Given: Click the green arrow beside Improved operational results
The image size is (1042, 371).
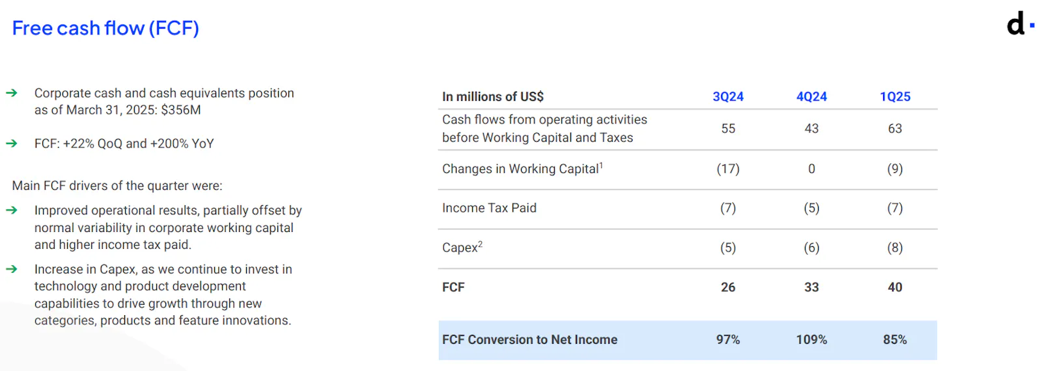Looking at the screenshot, I should click(x=11, y=210).
